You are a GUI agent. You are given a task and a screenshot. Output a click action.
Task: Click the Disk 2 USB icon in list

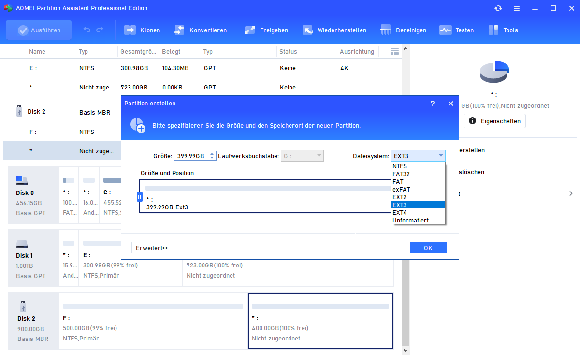(18, 112)
